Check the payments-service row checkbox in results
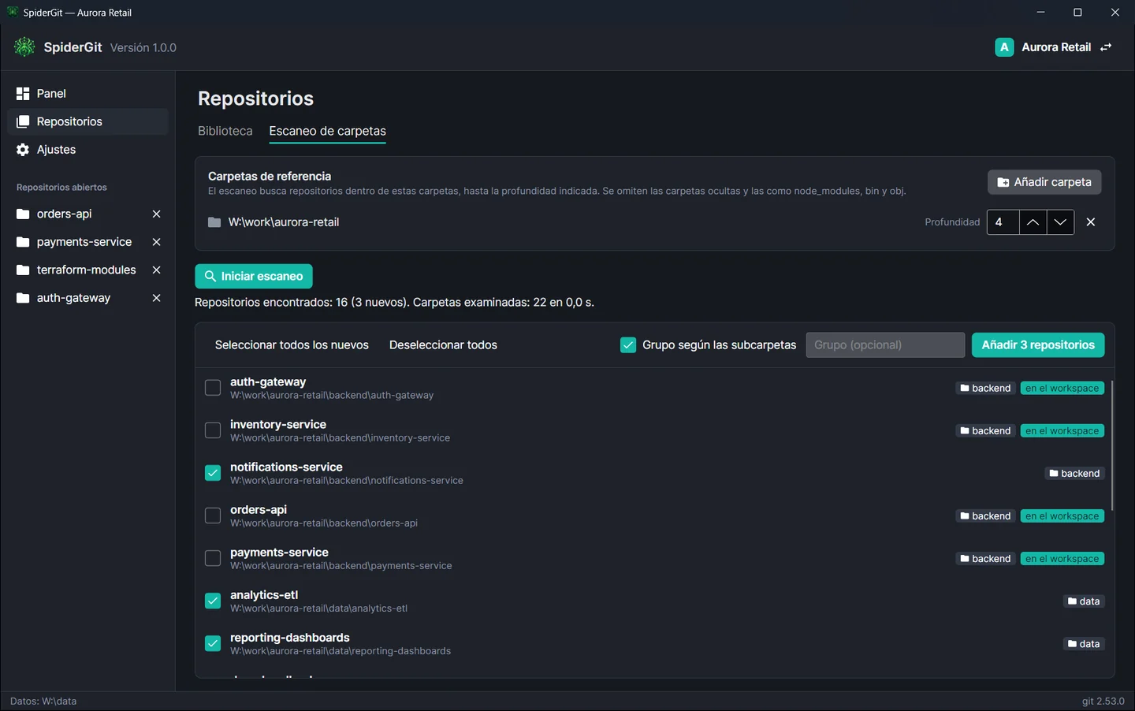Viewport: 1135px width, 711px height. tap(213, 558)
